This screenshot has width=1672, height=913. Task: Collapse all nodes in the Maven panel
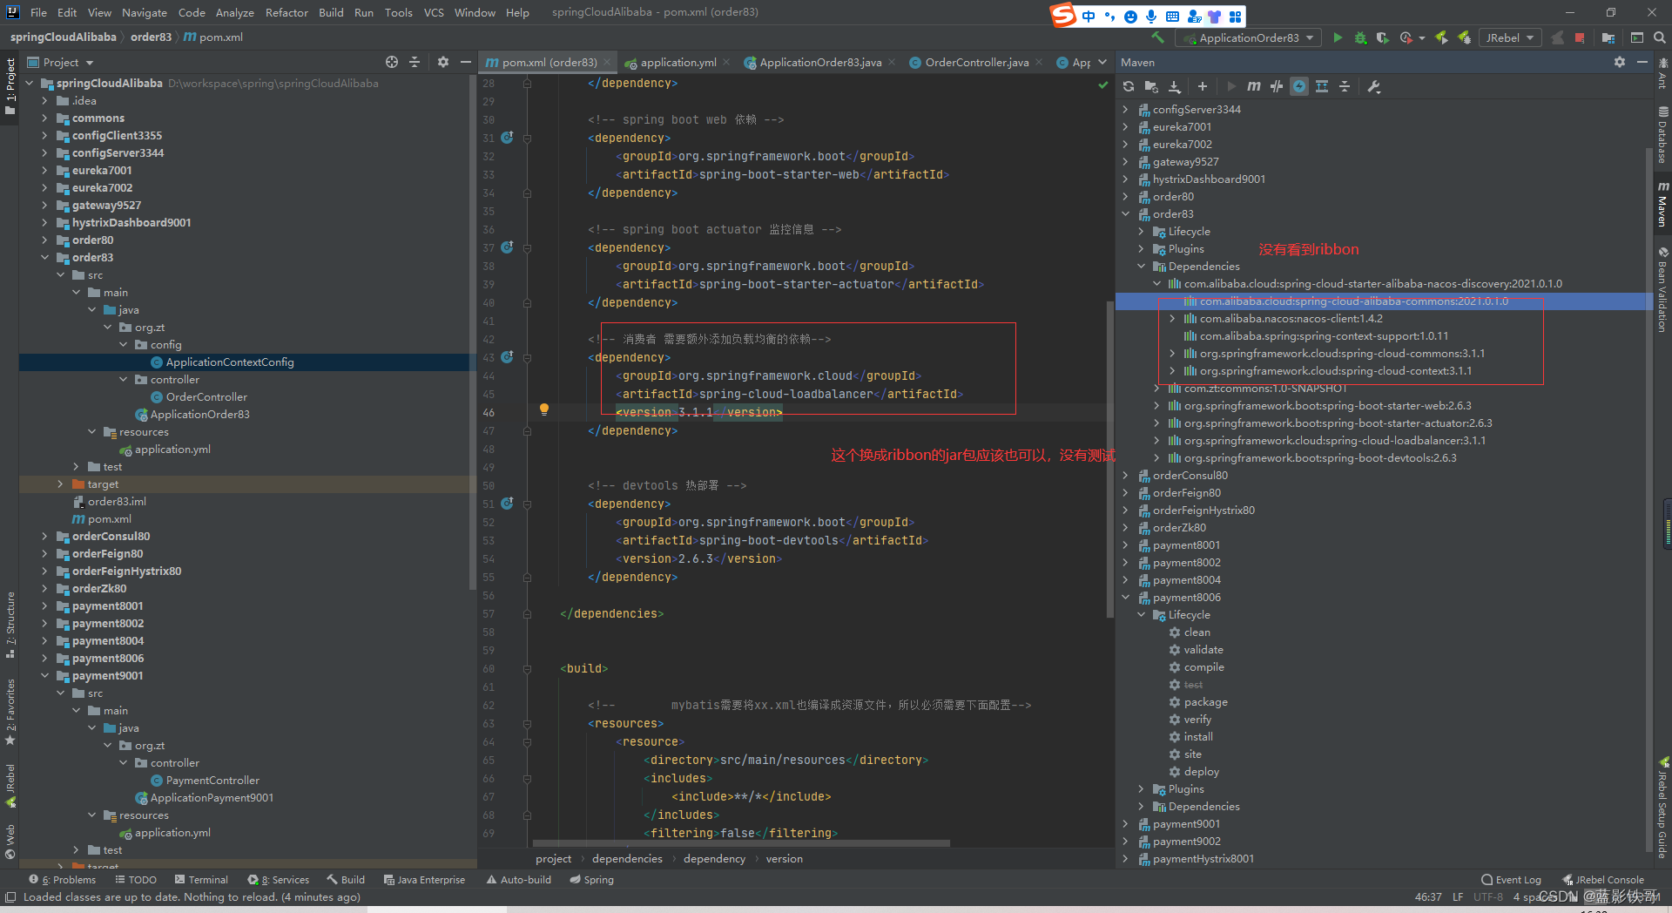point(1345,86)
